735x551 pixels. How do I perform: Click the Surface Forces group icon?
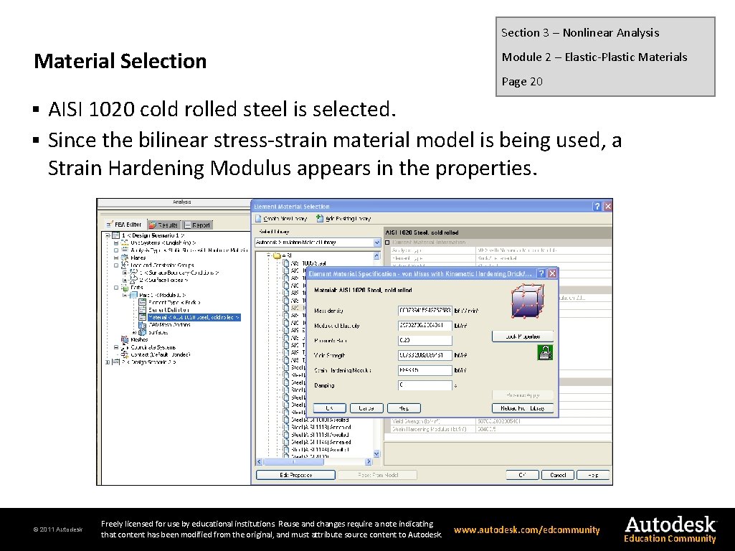[133, 280]
